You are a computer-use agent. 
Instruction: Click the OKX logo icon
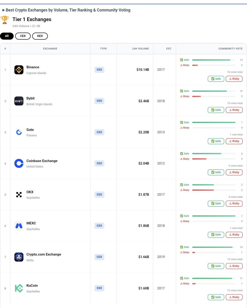click(19, 195)
